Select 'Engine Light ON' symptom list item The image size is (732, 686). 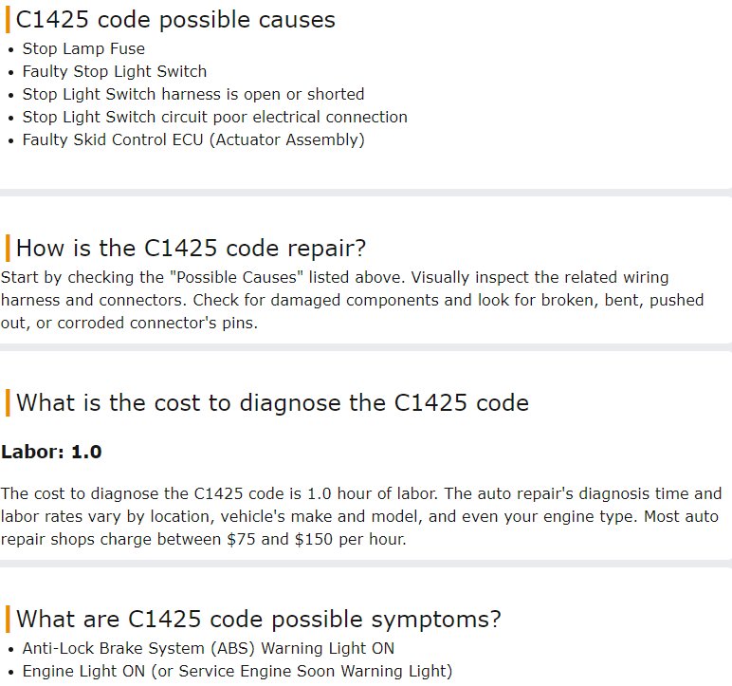click(237, 671)
